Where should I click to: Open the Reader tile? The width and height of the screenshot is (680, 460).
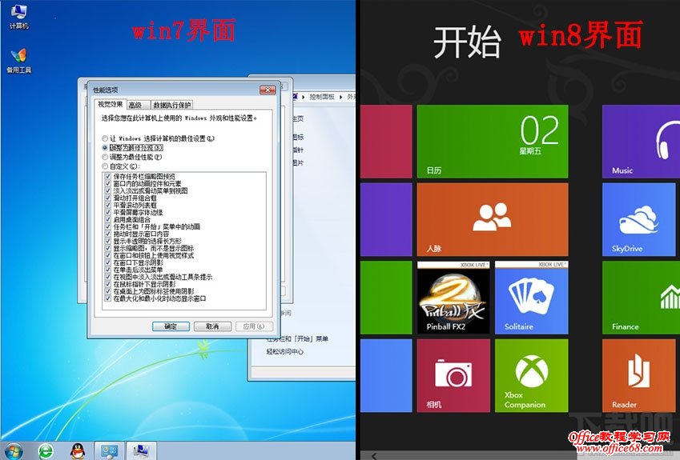[x=639, y=375]
